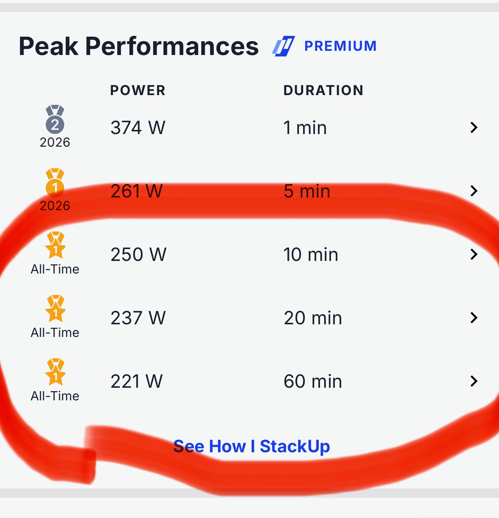This screenshot has height=518, width=499.
Task: Expand the 1 min row chevron
Action: pos(474,128)
